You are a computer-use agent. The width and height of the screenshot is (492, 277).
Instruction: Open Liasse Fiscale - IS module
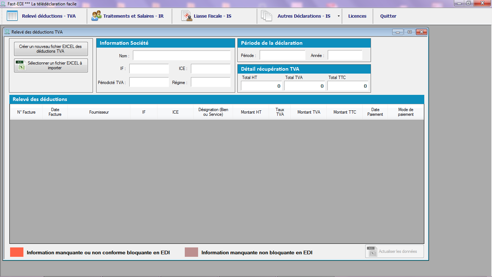coord(213,16)
